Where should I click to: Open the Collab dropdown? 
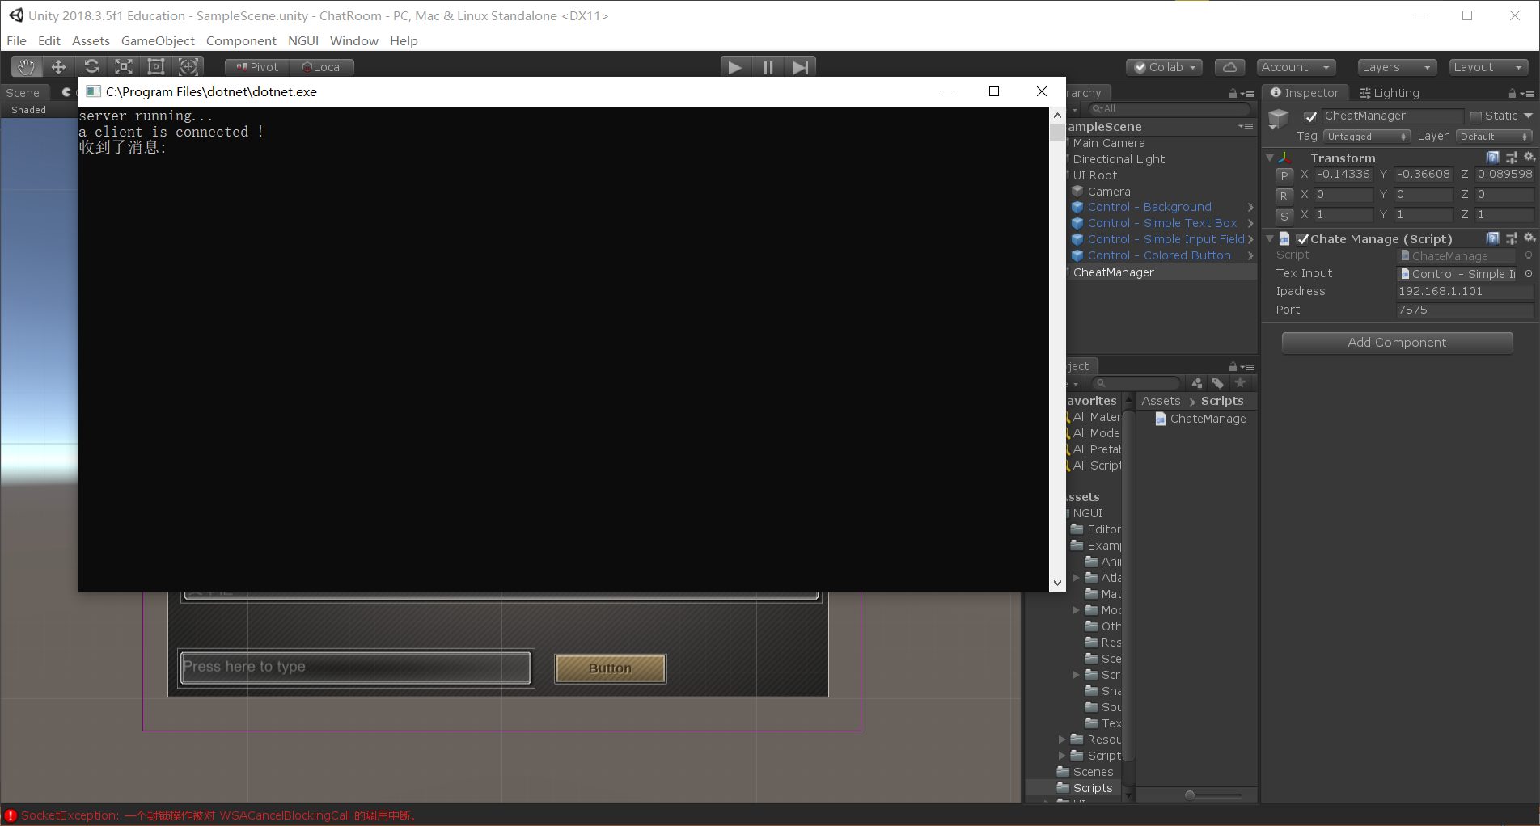tap(1165, 67)
